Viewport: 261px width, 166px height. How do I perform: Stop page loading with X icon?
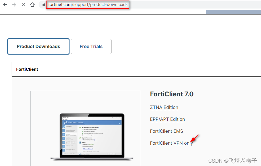pos(23,5)
